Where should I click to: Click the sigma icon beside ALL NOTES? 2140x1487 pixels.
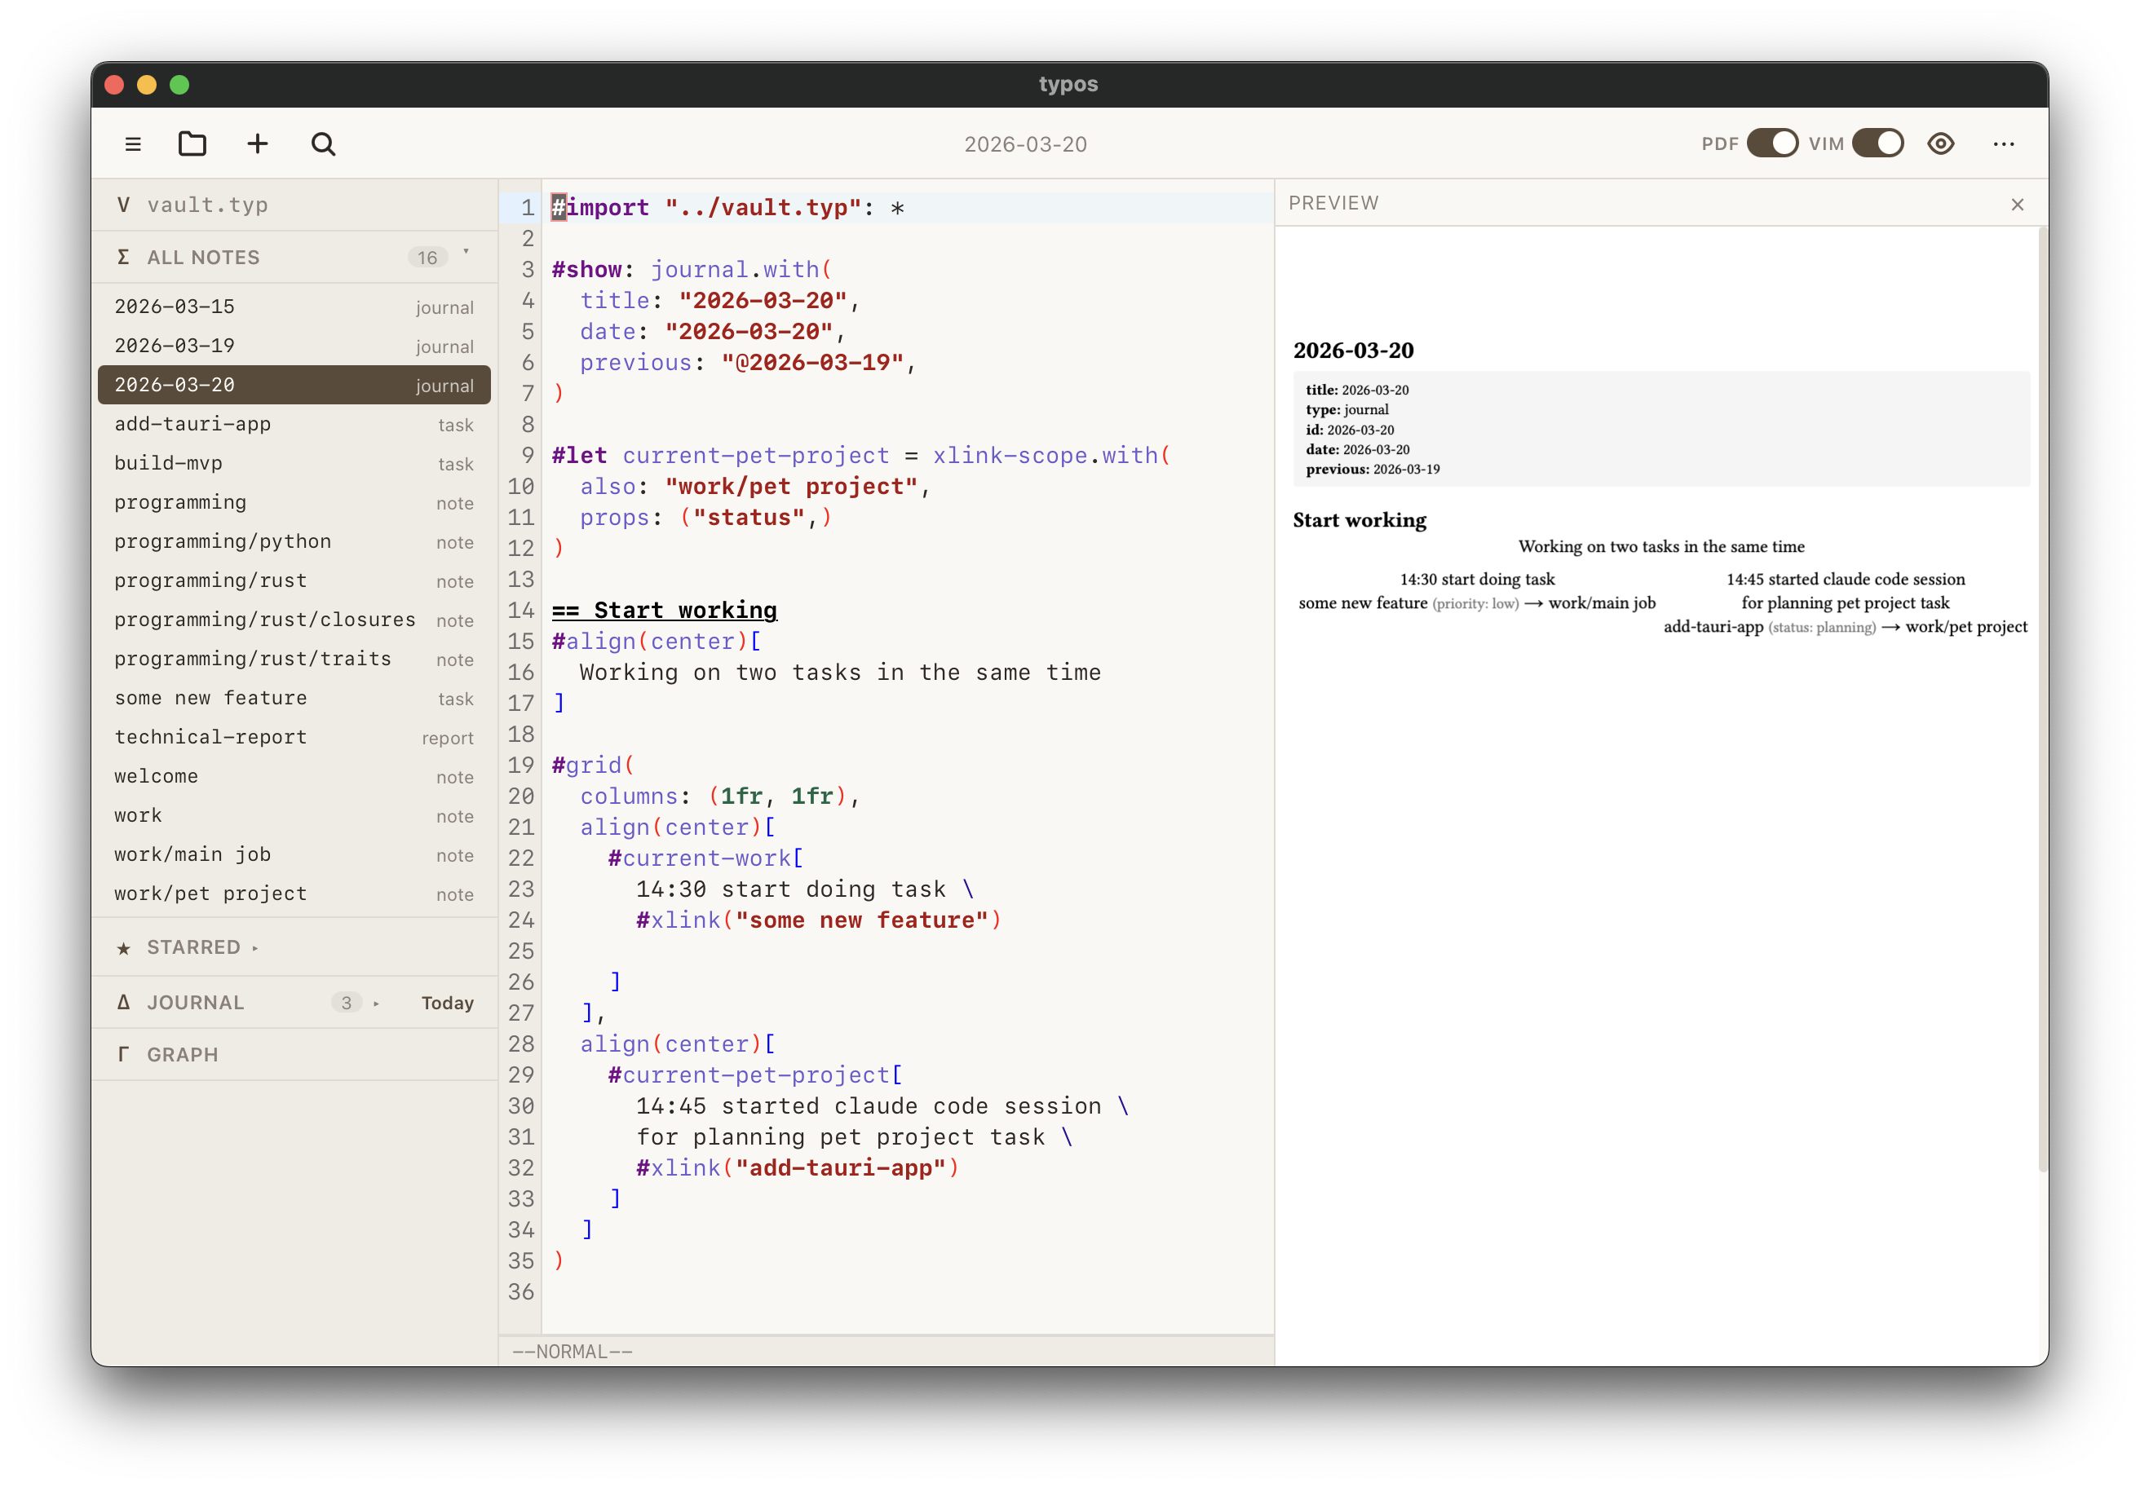(x=124, y=256)
